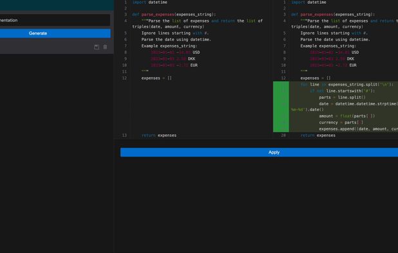Viewport: 398px width, 253px height.
Task: Click added 'for line in expenses_string.split' line
Action: tap(347, 85)
